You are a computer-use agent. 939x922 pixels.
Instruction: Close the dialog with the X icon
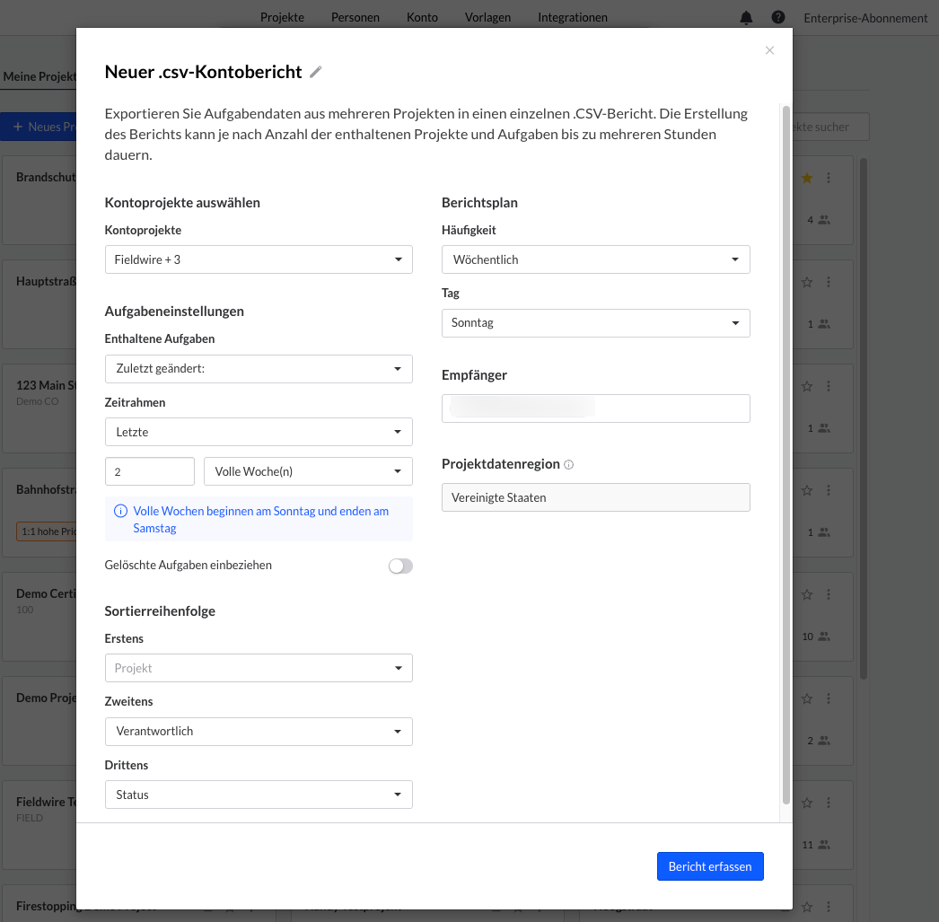[769, 50]
